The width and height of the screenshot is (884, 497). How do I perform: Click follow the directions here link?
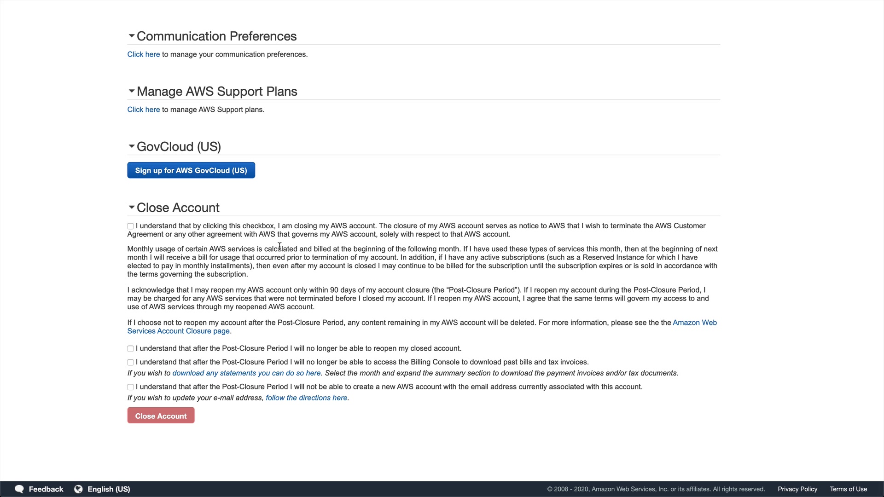pos(307,398)
